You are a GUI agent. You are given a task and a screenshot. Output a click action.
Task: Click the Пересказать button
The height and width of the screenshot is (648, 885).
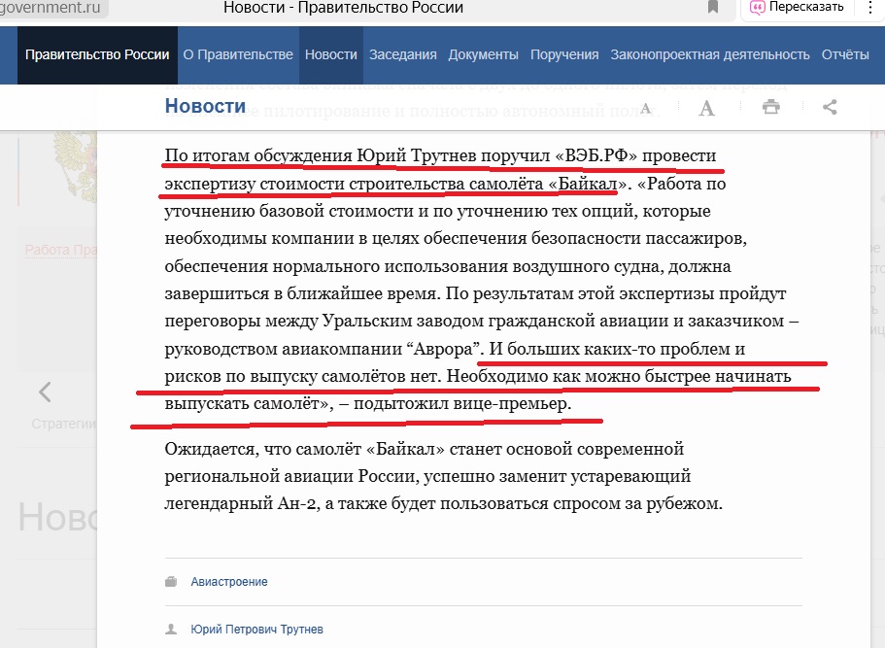point(797,8)
